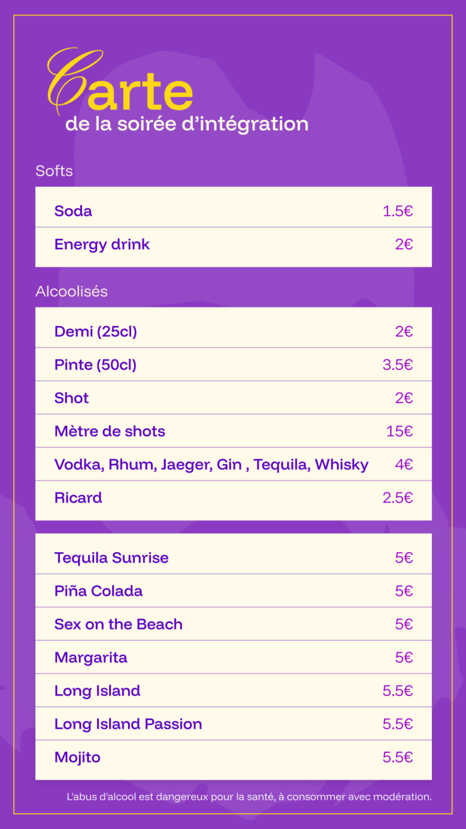The width and height of the screenshot is (466, 829).
Task: Select the Pinte (50cl) item
Action: [x=95, y=365]
